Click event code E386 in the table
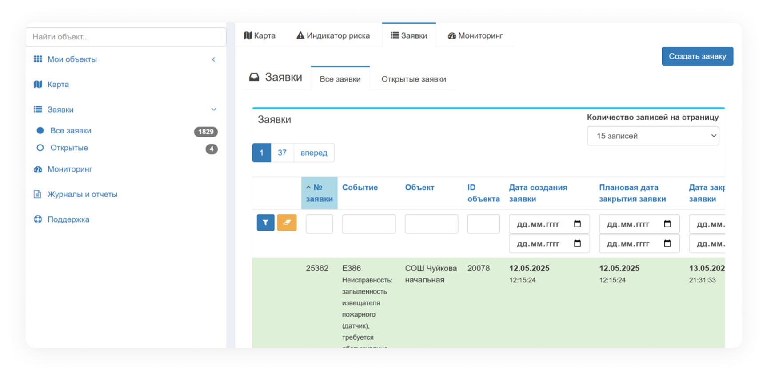 pyautogui.click(x=352, y=268)
